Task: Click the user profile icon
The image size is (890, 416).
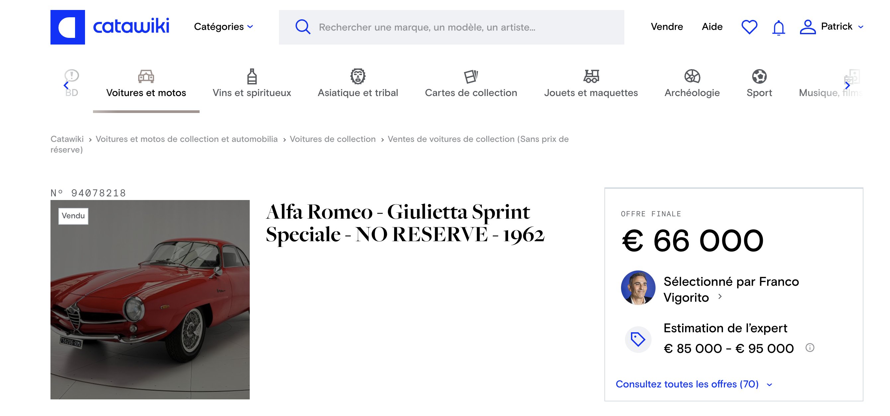Action: (x=807, y=27)
